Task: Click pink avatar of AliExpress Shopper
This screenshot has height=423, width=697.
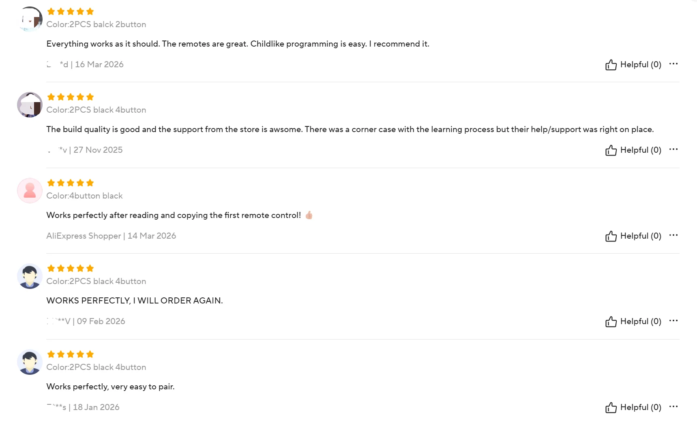Action: pyautogui.click(x=30, y=190)
